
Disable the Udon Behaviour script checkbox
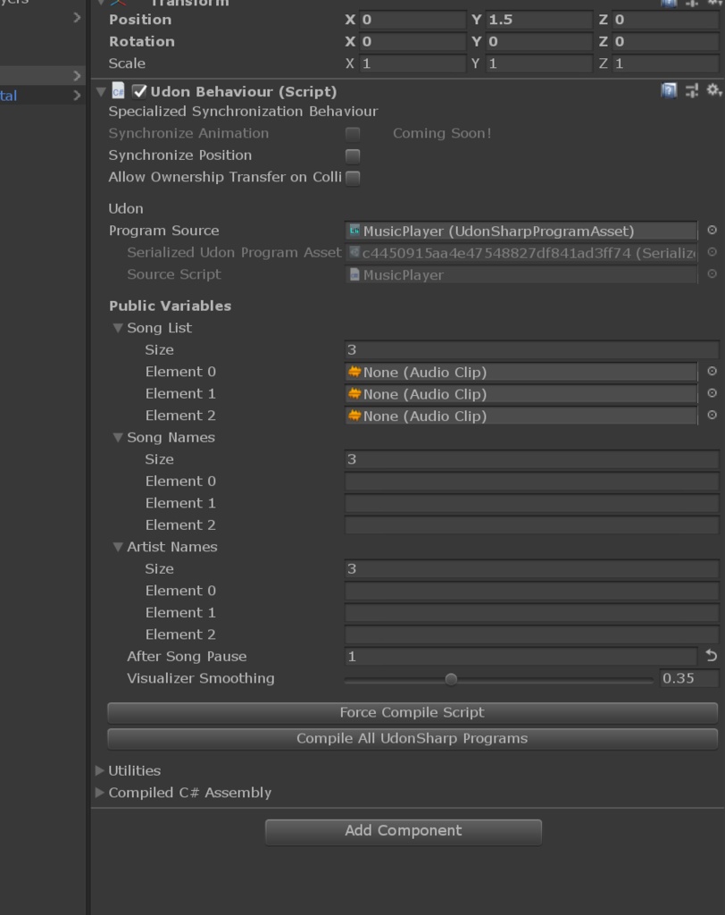coord(139,91)
